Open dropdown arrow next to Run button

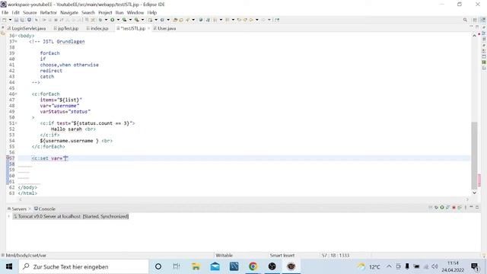click(x=118, y=20)
